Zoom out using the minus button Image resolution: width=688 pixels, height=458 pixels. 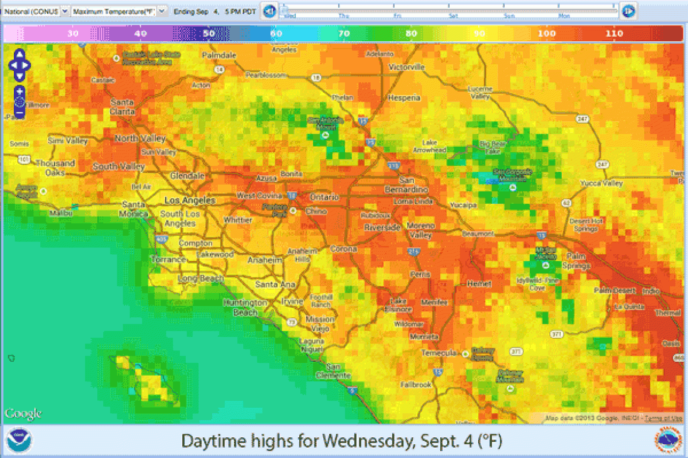(19, 114)
